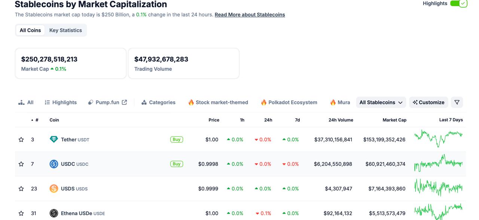Open the Mura category

tap(340, 103)
